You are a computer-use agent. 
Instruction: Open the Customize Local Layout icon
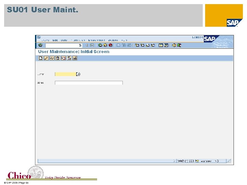(x=179, y=45)
